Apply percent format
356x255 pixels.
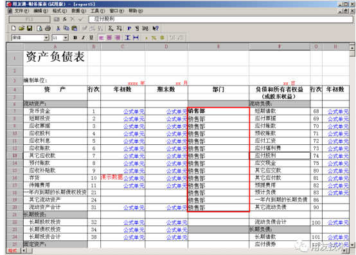154,38
